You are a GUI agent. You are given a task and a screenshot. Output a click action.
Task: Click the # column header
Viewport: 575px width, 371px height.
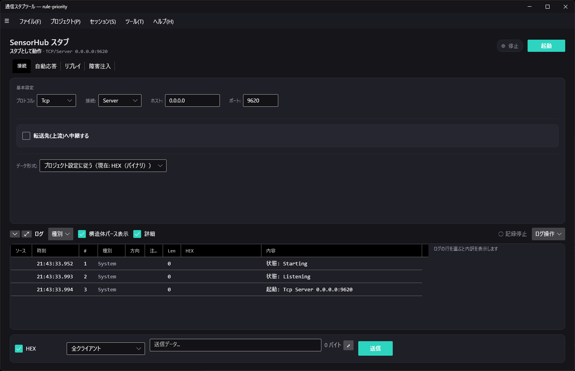[88, 251]
